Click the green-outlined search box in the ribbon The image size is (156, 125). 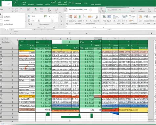click(117, 10)
